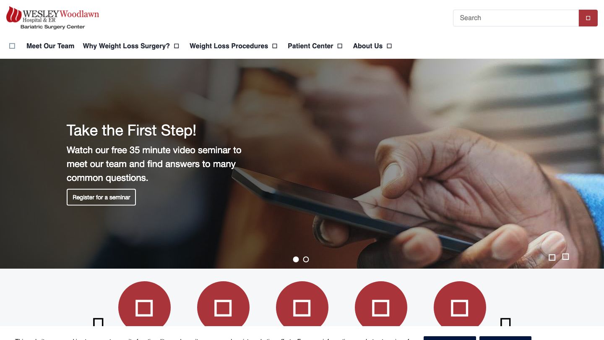
Task: Click the right hero slideshow control icon
Action: pos(565,256)
